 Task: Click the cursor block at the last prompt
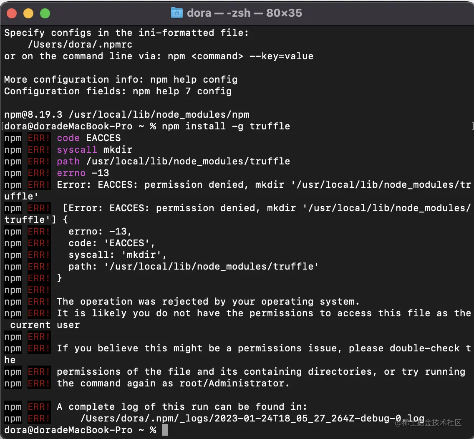(x=165, y=430)
